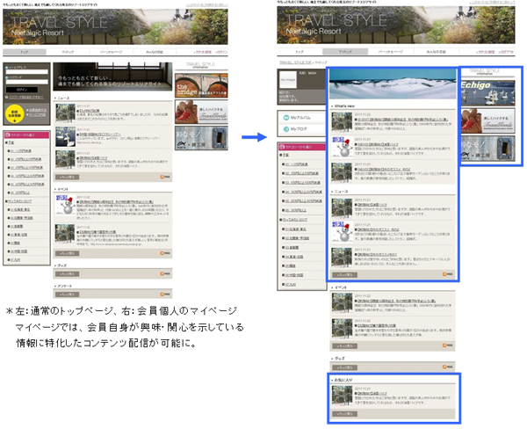Image resolution: width=527 pixels, height=429 pixels.
Task: Select the fourth navigation tab on left page
Action: tap(155, 52)
